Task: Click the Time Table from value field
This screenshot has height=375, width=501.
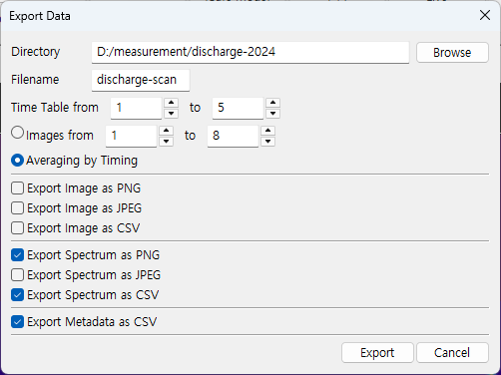Action: (x=136, y=108)
